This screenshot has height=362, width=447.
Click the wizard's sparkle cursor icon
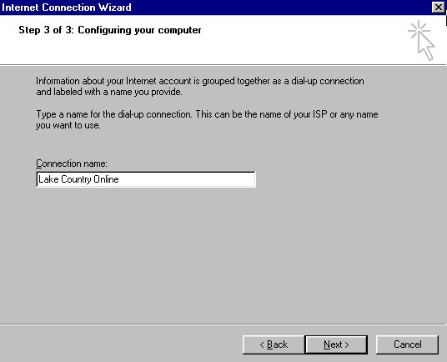point(421,40)
